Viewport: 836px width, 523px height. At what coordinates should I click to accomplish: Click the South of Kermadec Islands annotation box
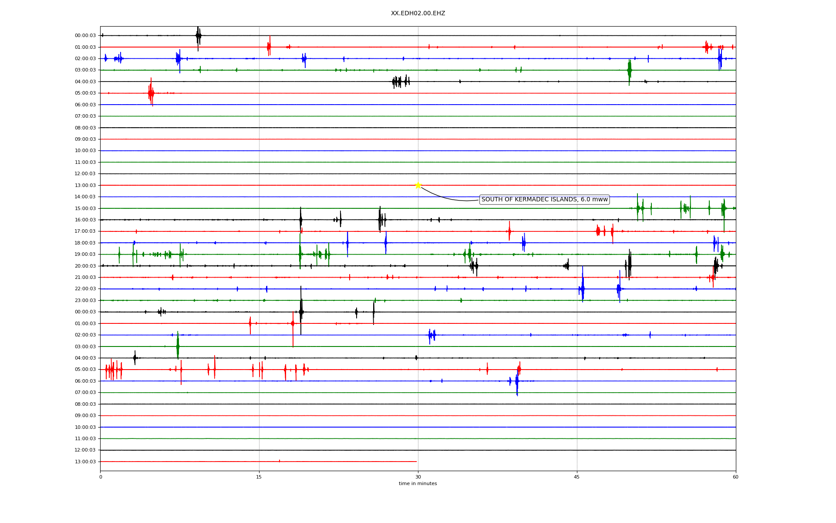point(544,200)
